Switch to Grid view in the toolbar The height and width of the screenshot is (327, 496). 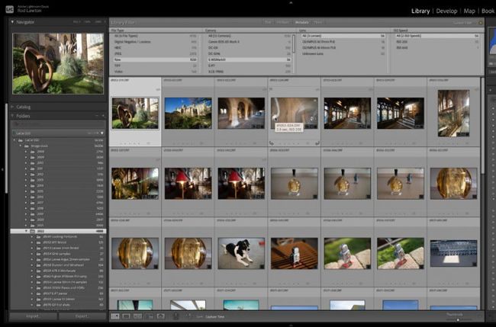pos(115,316)
